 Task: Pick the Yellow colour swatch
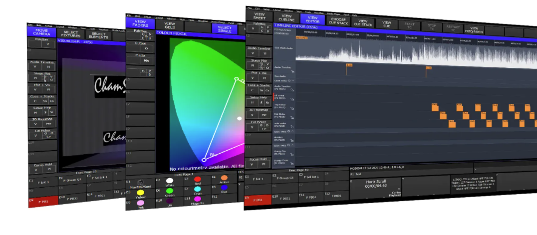point(140,193)
